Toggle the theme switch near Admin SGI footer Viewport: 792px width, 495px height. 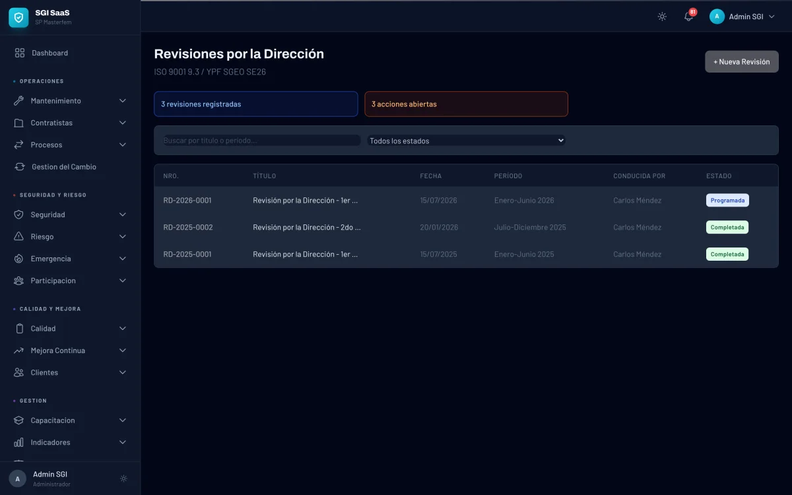(x=123, y=478)
